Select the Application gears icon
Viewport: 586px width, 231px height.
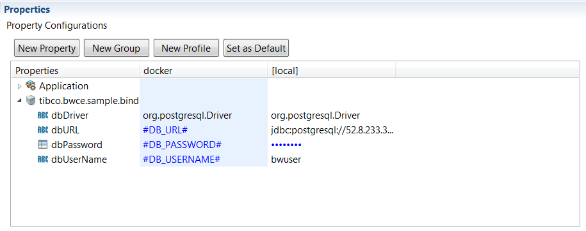tap(31, 86)
